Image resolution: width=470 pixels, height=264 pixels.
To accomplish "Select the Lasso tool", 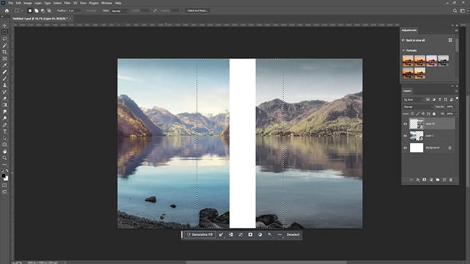I will 4,39.
